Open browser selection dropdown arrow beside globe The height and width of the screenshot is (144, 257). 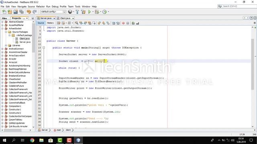click(x=73, y=12)
